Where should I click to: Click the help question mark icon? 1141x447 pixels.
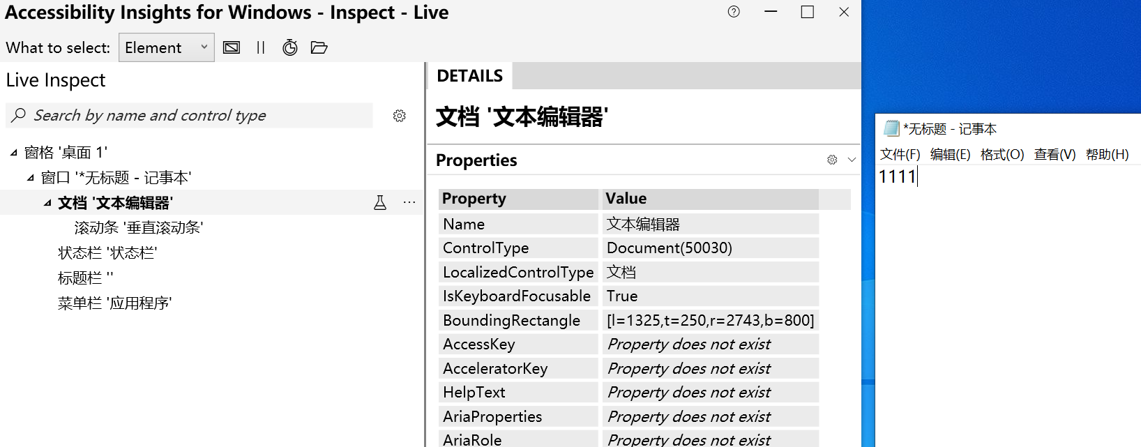(734, 12)
